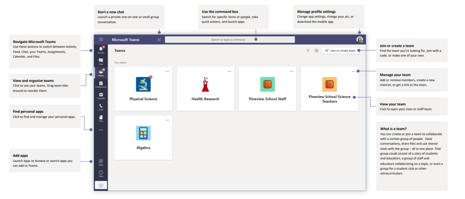Open Files in the sidebar
The image size is (465, 199).
point(101,118)
